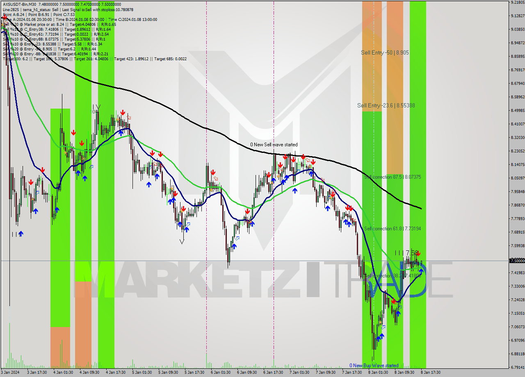Click the '0 New Buy Wave started' annotation
The height and width of the screenshot is (377, 525).
(x=374, y=366)
